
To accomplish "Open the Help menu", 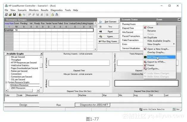I will click(75, 10).
